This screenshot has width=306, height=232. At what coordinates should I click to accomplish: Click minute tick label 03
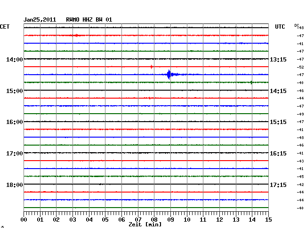click(72, 219)
